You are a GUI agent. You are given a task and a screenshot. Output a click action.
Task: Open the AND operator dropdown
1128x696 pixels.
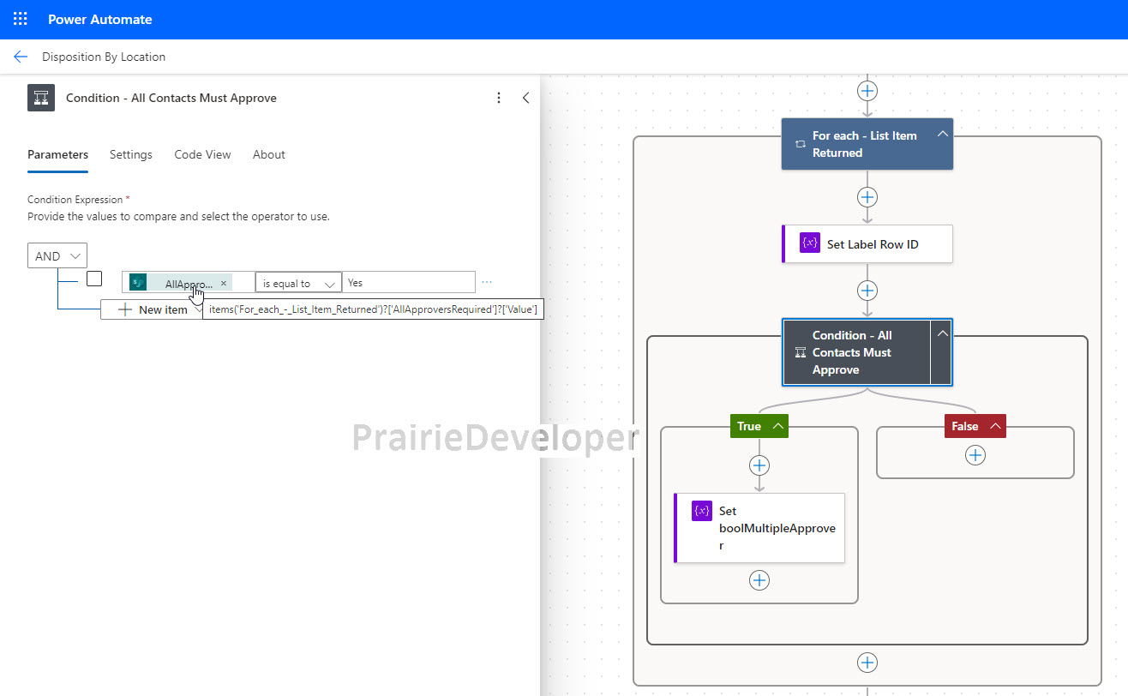[x=57, y=256]
